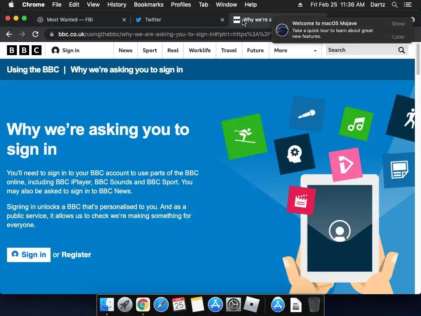Open the Future section
The height and width of the screenshot is (316, 421).
[255, 50]
